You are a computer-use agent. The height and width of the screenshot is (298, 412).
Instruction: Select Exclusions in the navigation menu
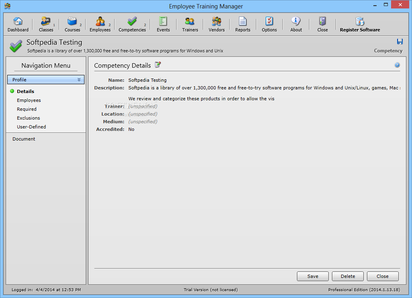(29, 118)
